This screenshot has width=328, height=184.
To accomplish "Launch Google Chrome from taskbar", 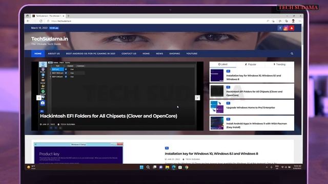I will (x=187, y=167).
